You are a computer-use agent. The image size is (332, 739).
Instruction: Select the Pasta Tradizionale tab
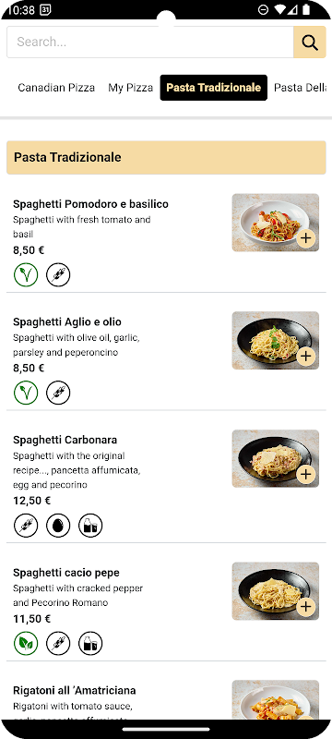214,88
